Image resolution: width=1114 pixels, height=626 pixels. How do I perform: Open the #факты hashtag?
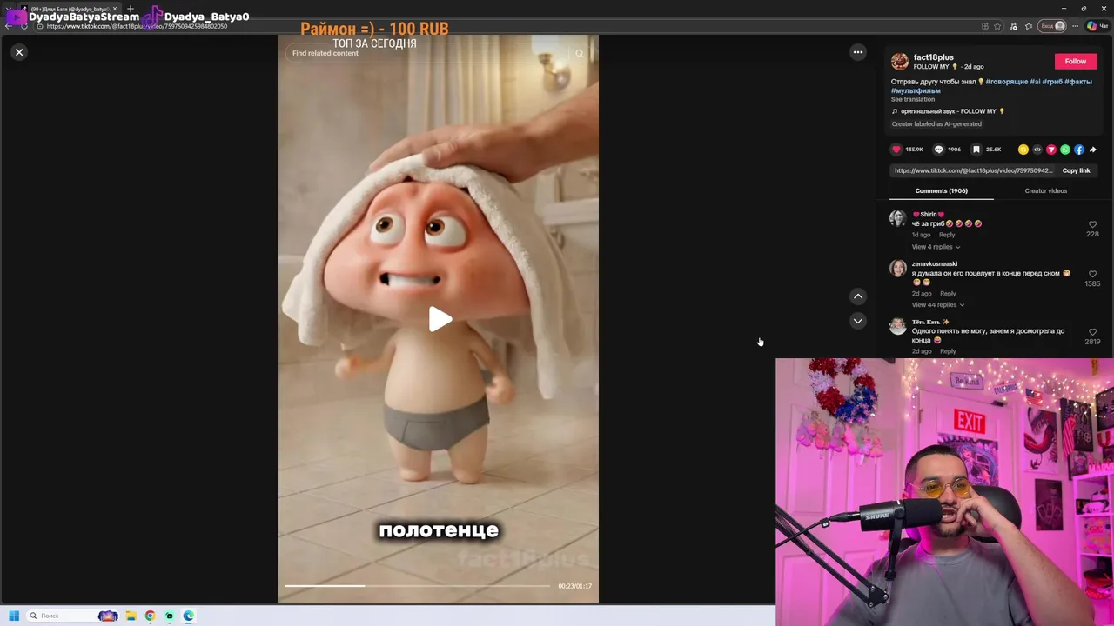point(1077,82)
